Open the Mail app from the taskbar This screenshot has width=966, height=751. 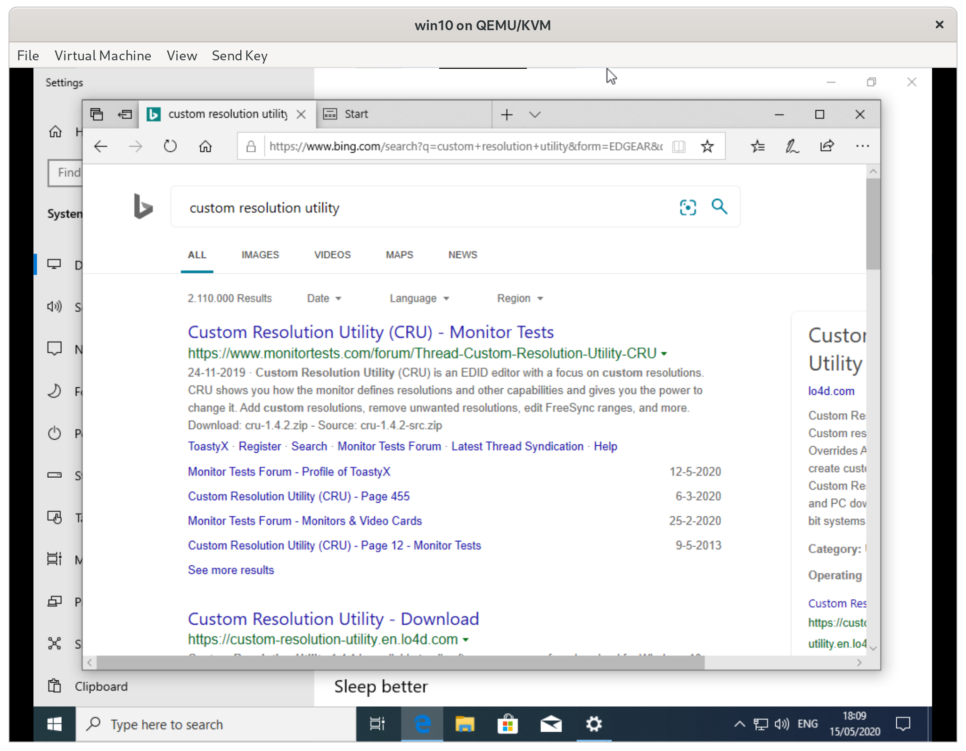click(551, 724)
